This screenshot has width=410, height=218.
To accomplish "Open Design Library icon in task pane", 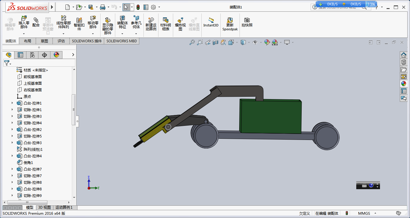I will tap(404, 62).
